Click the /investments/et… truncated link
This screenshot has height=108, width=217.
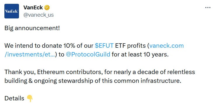coord(30,54)
